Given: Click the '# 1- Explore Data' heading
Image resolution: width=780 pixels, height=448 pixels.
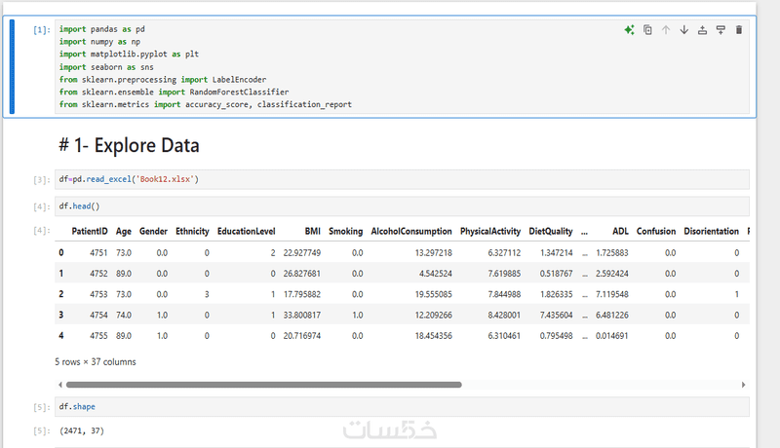Looking at the screenshot, I should tap(129, 145).
